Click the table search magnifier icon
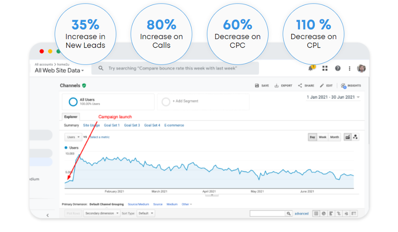Viewport: 398px width, 232px height. (288, 214)
